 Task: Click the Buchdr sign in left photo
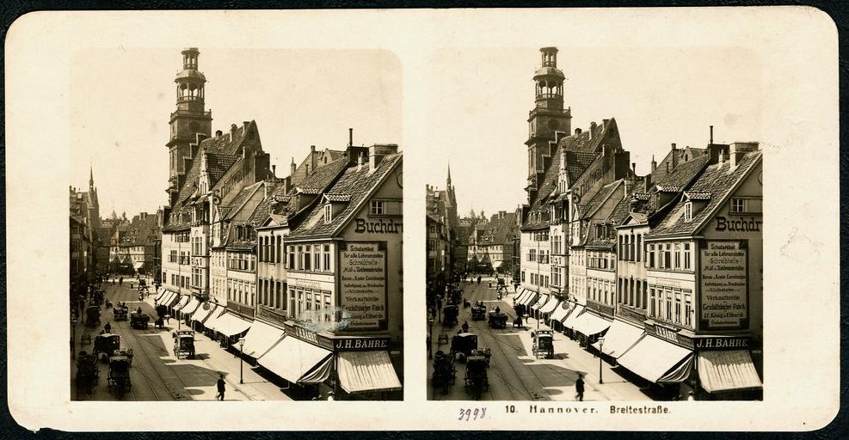point(378,226)
